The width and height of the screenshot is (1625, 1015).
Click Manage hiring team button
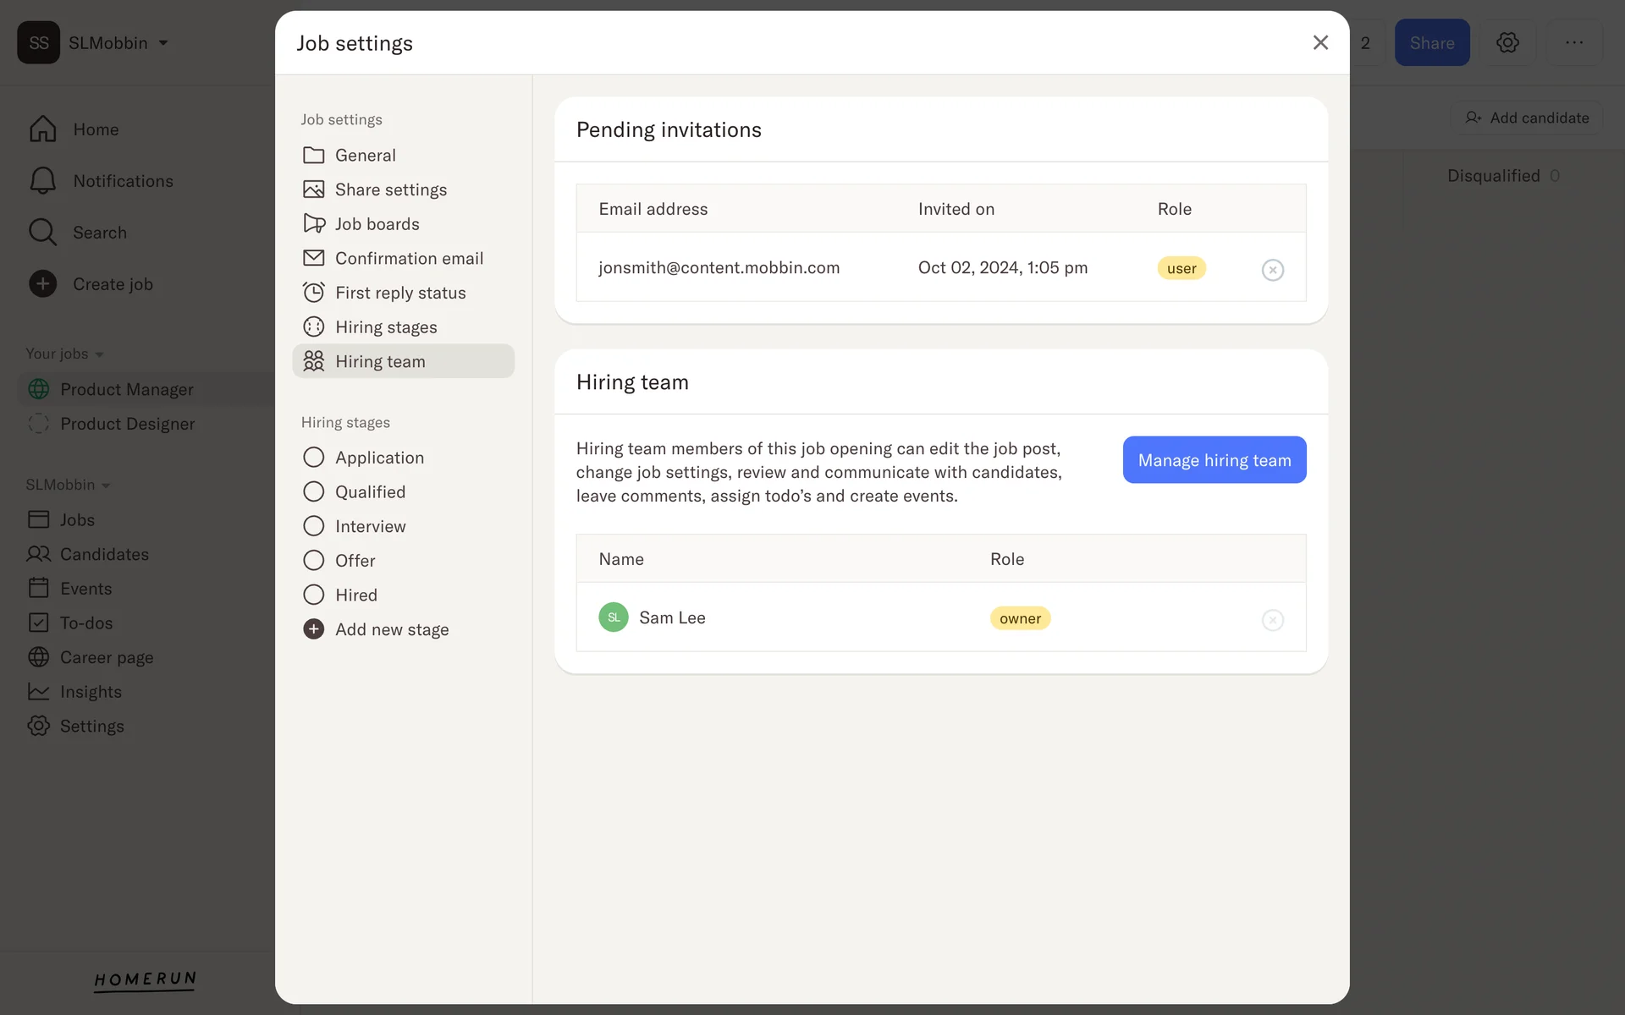pos(1214,460)
